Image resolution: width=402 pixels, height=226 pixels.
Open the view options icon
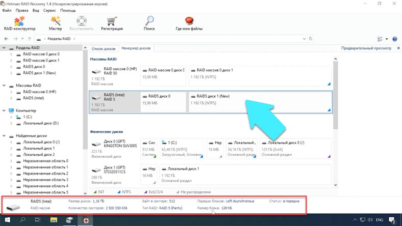[x=380, y=39]
